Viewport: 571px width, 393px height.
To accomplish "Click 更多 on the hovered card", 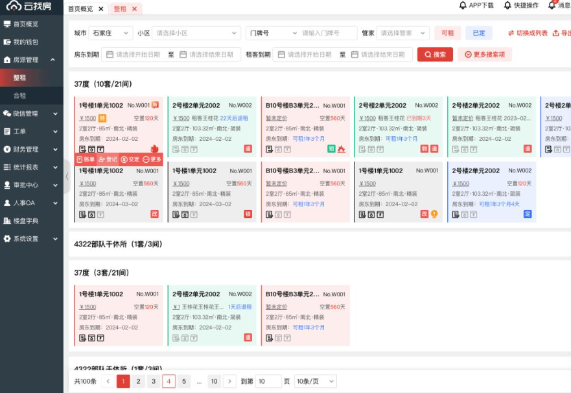I will pyautogui.click(x=152, y=160).
